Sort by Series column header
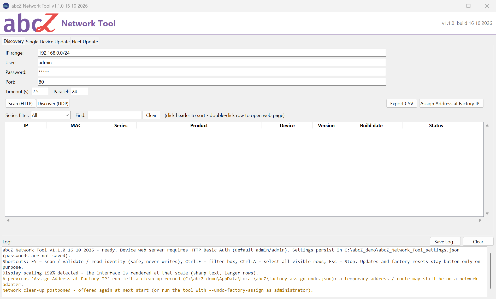This screenshot has height=299, width=496. pyautogui.click(x=121, y=125)
